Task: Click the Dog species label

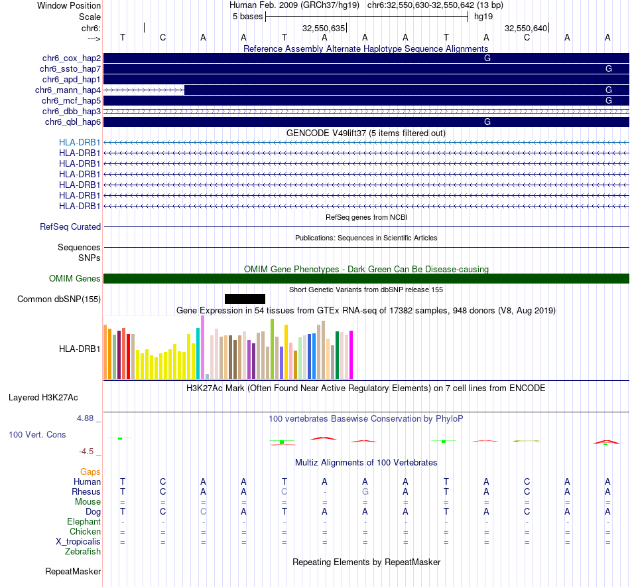Action: click(x=94, y=512)
